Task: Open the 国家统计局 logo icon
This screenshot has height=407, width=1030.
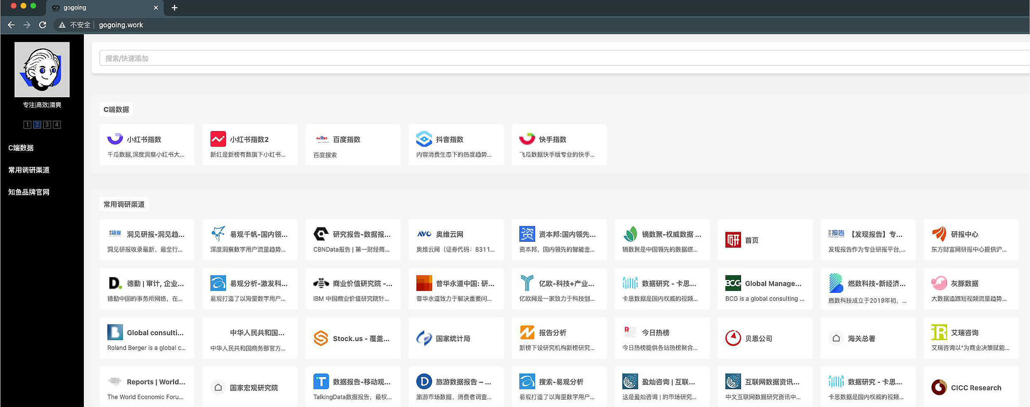Action: (x=424, y=337)
